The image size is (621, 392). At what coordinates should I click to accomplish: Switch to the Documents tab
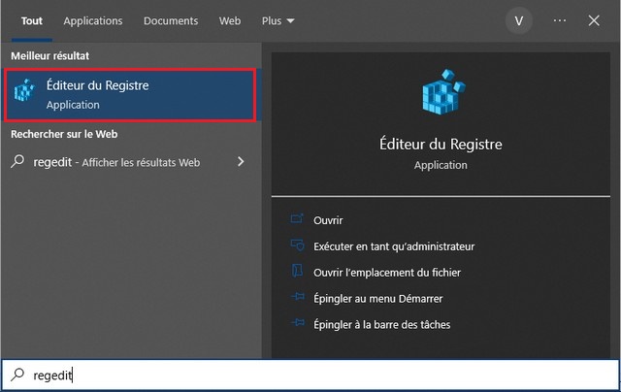click(x=171, y=20)
